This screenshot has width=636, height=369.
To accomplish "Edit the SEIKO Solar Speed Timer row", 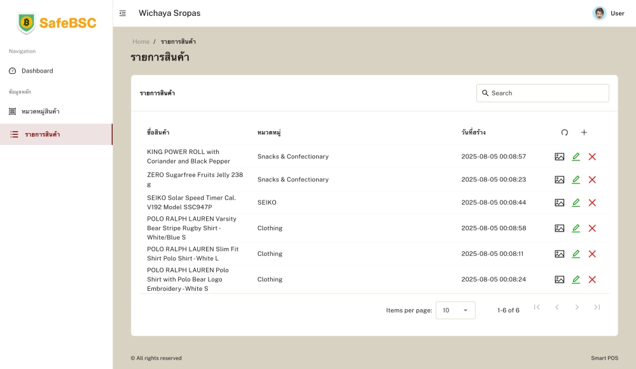I will coord(576,202).
